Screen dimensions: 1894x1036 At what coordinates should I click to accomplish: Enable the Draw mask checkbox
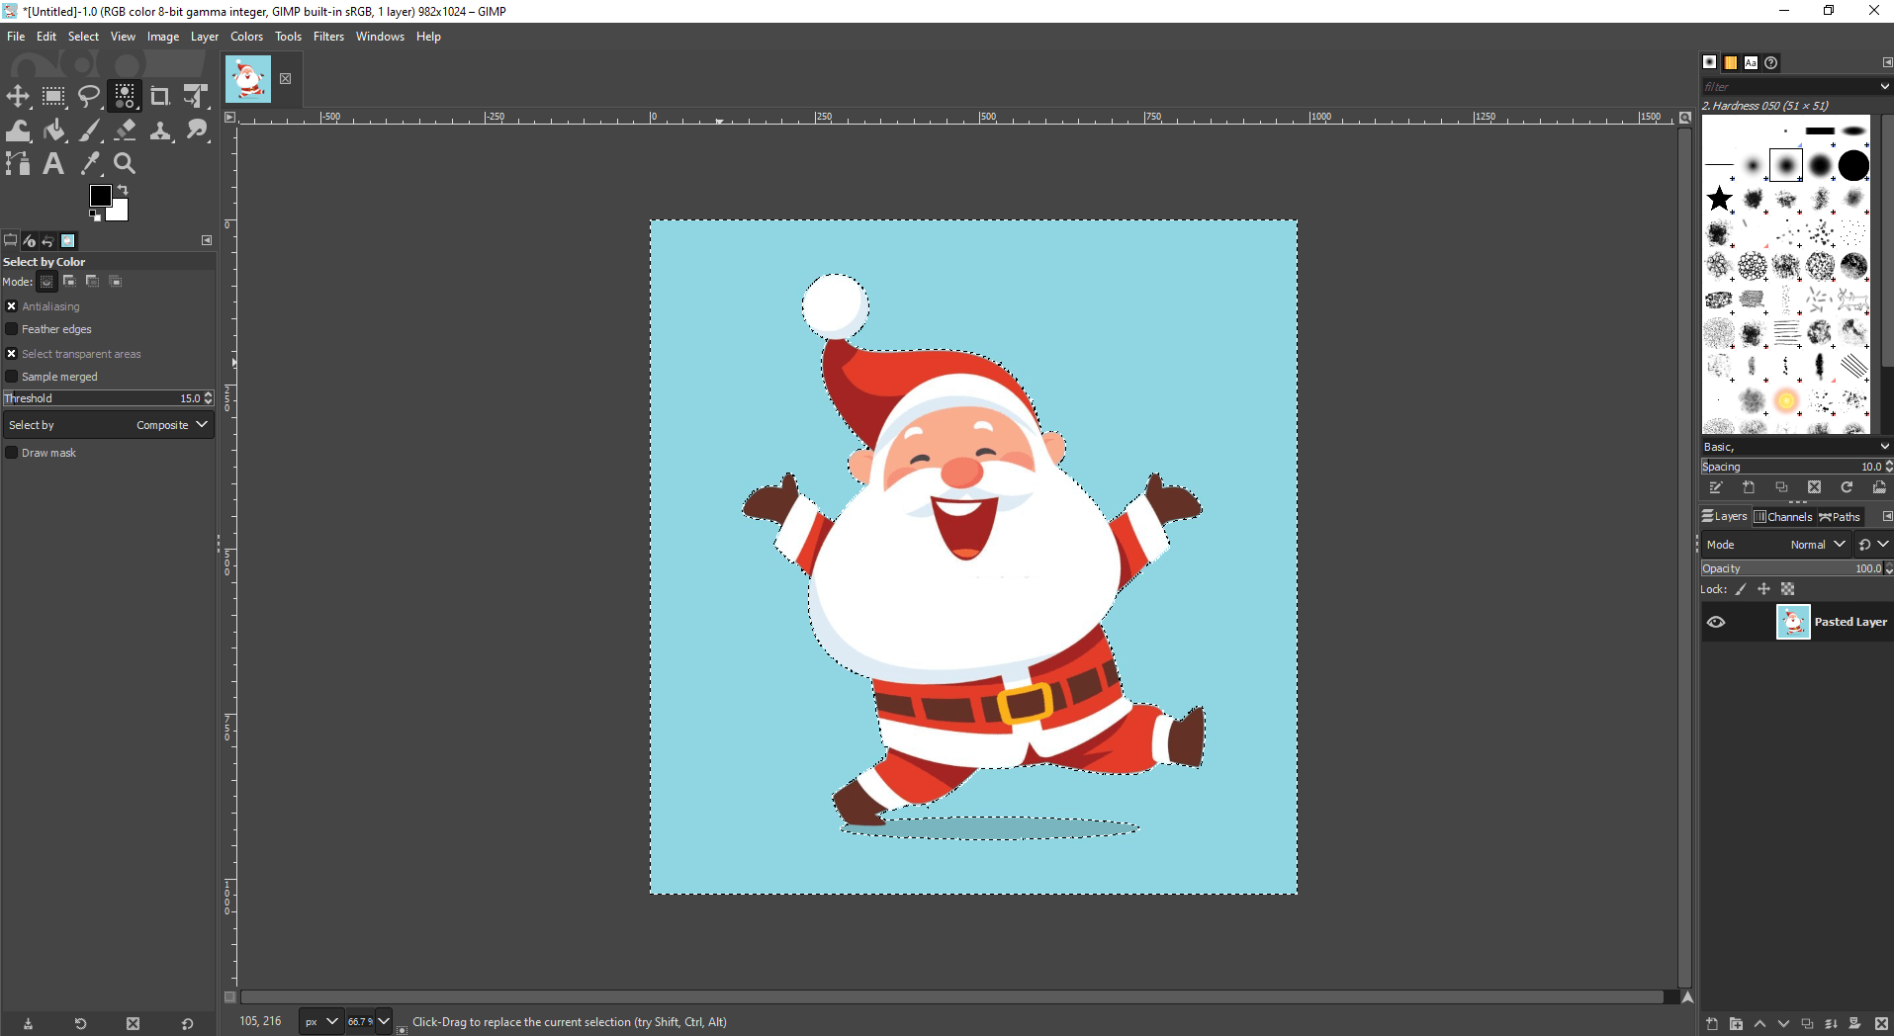point(12,453)
